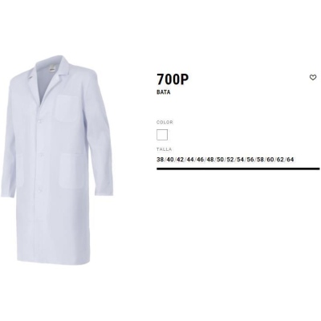The height and width of the screenshot is (321, 321).
Task: Select the white color swatch
Action: click(x=162, y=135)
